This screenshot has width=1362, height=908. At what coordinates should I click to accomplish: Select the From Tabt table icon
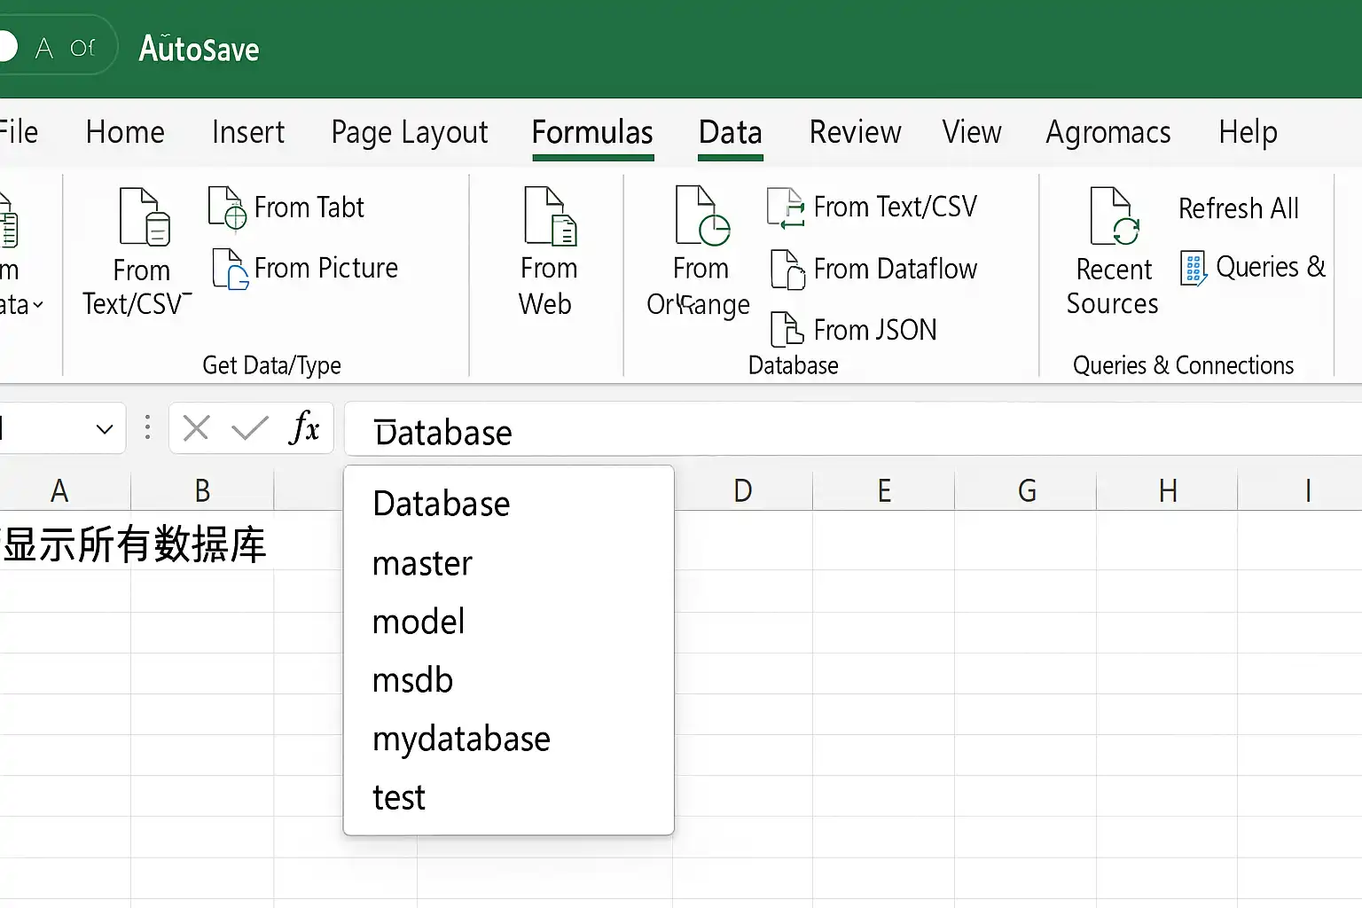coord(227,207)
